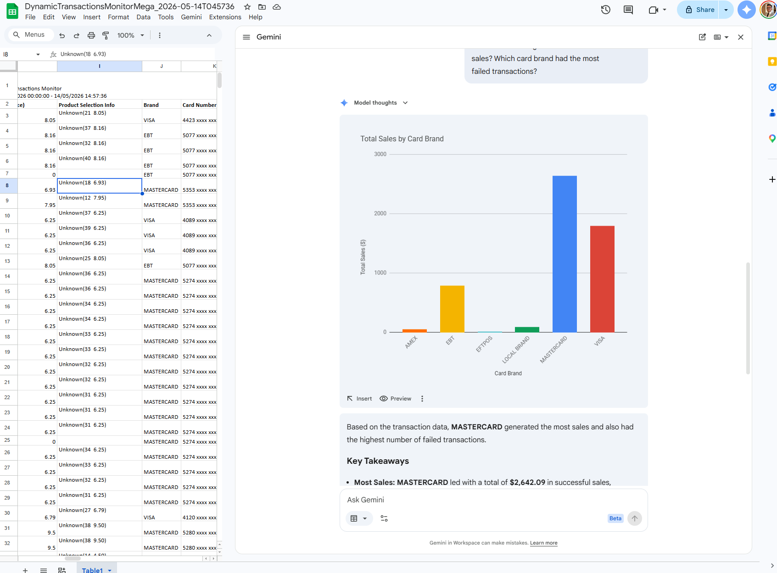Open the table source selector dropdown
Screen dimensions: 777x573
(359, 518)
